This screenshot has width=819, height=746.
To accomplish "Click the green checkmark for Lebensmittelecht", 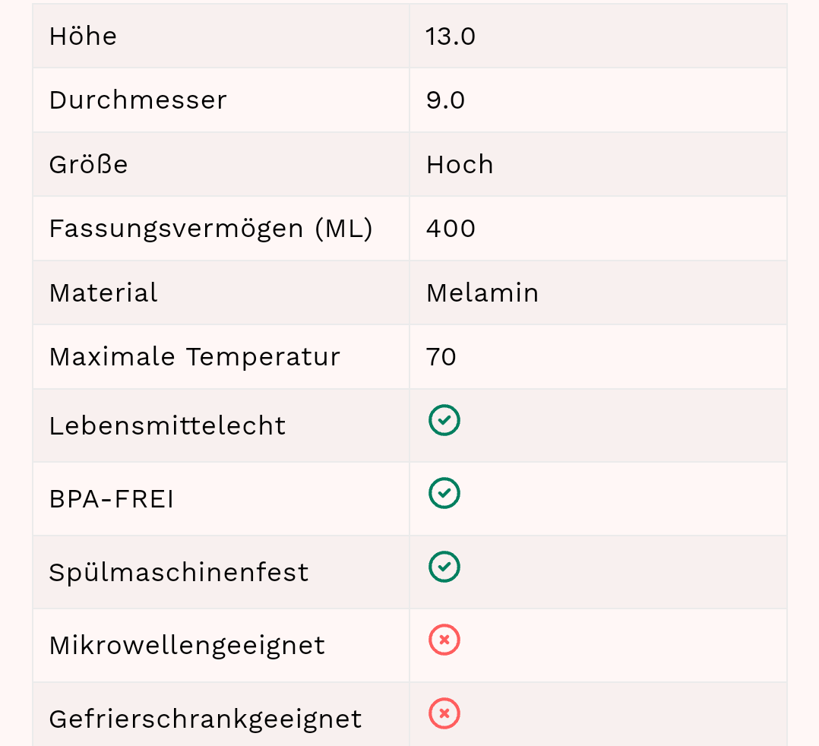I will [444, 420].
